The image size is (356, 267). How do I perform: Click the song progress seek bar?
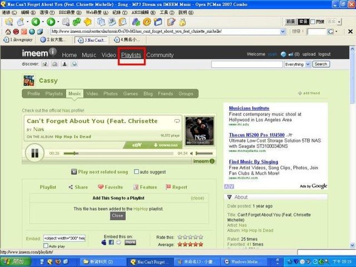(x=118, y=154)
